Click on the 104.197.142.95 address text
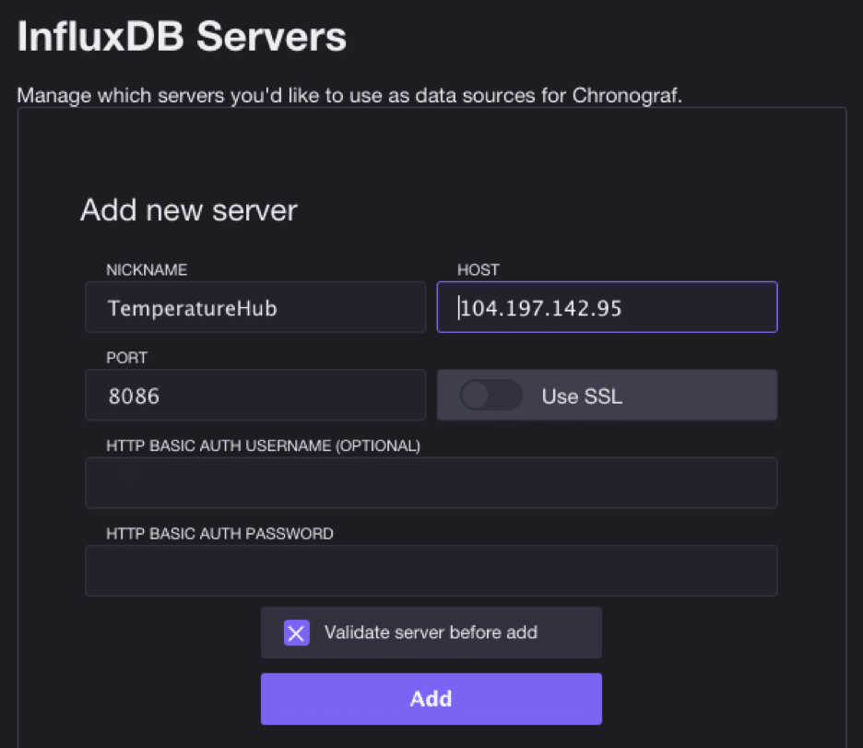 pyautogui.click(x=541, y=308)
